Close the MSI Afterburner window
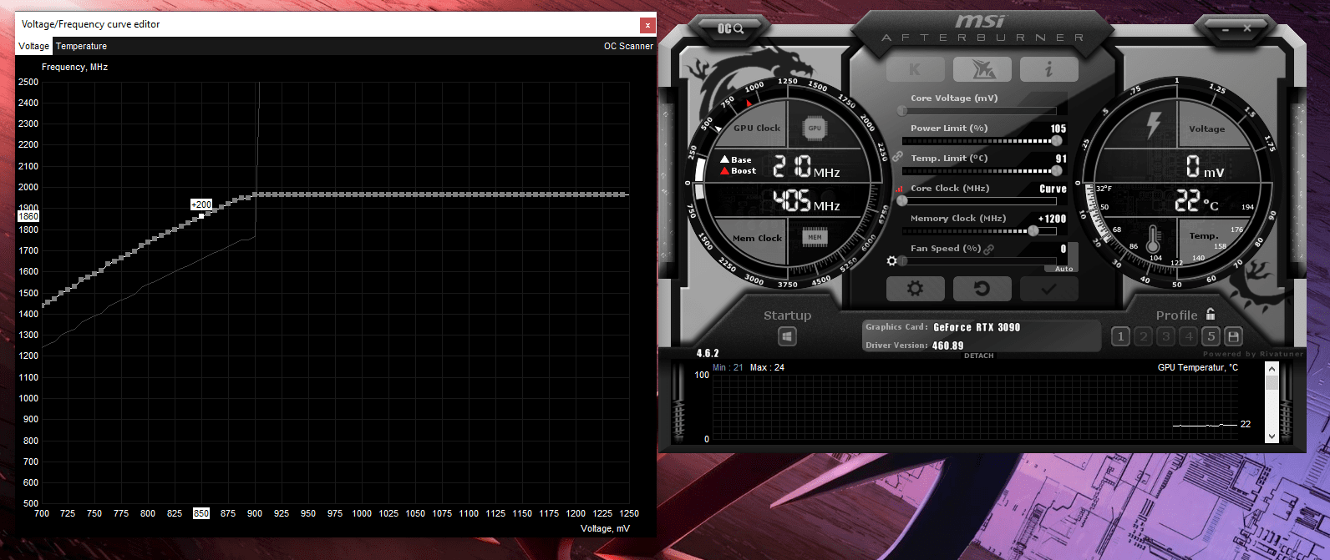 1247,28
